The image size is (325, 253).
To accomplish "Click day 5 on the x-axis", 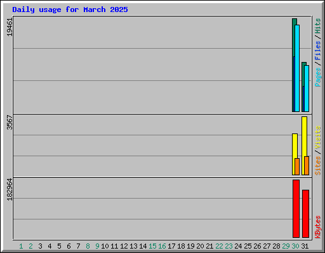I will pyautogui.click(x=59, y=246).
